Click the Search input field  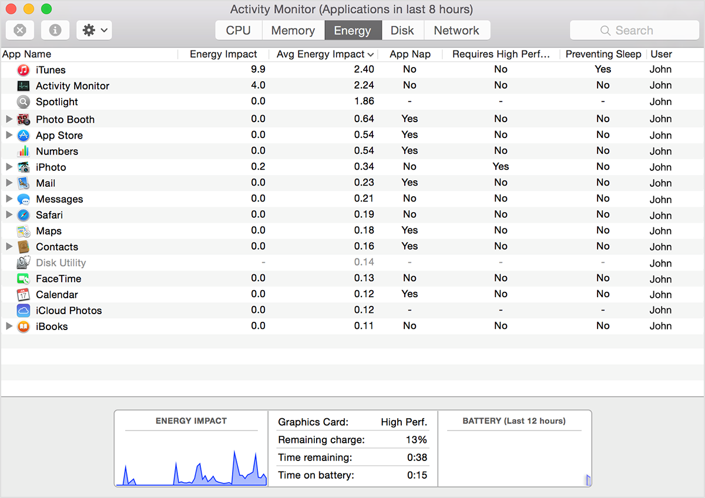click(634, 31)
